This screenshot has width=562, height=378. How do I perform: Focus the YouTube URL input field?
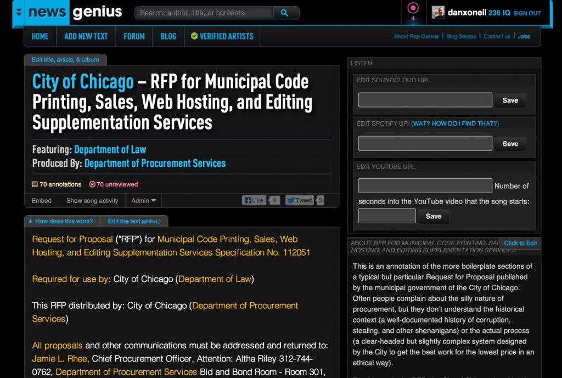tap(425, 185)
